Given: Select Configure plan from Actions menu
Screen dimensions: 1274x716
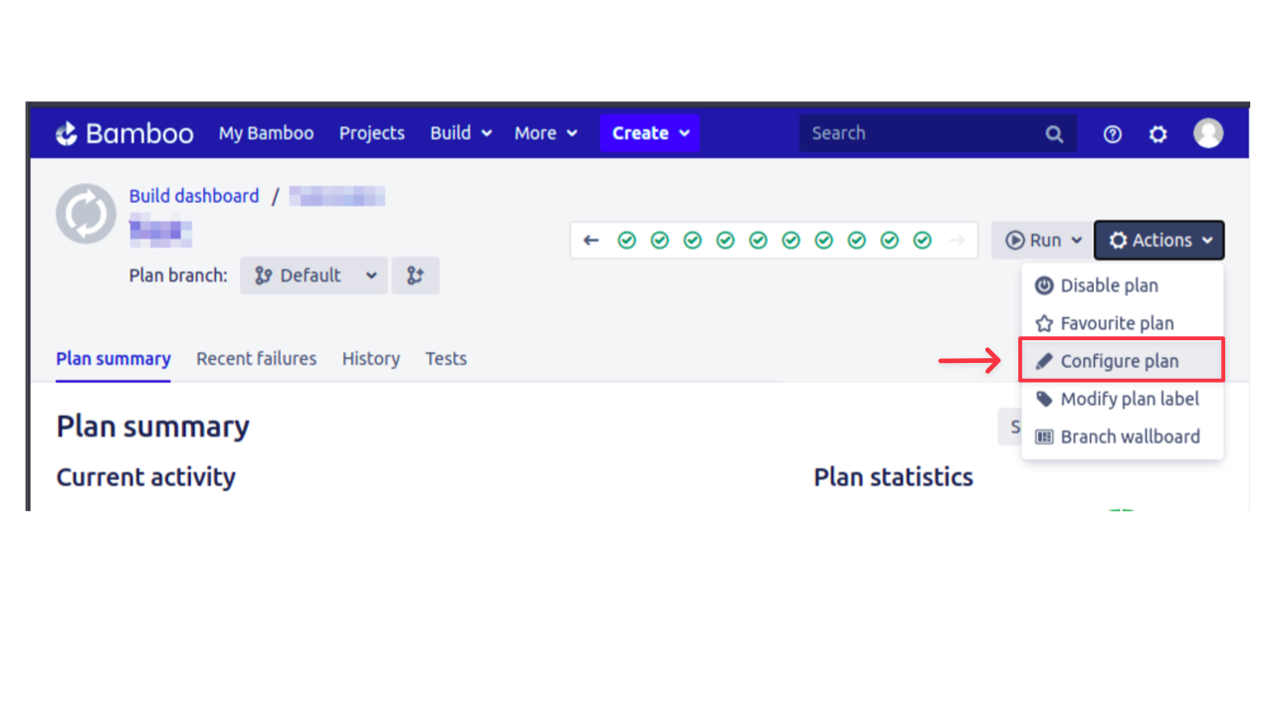Looking at the screenshot, I should point(1120,361).
